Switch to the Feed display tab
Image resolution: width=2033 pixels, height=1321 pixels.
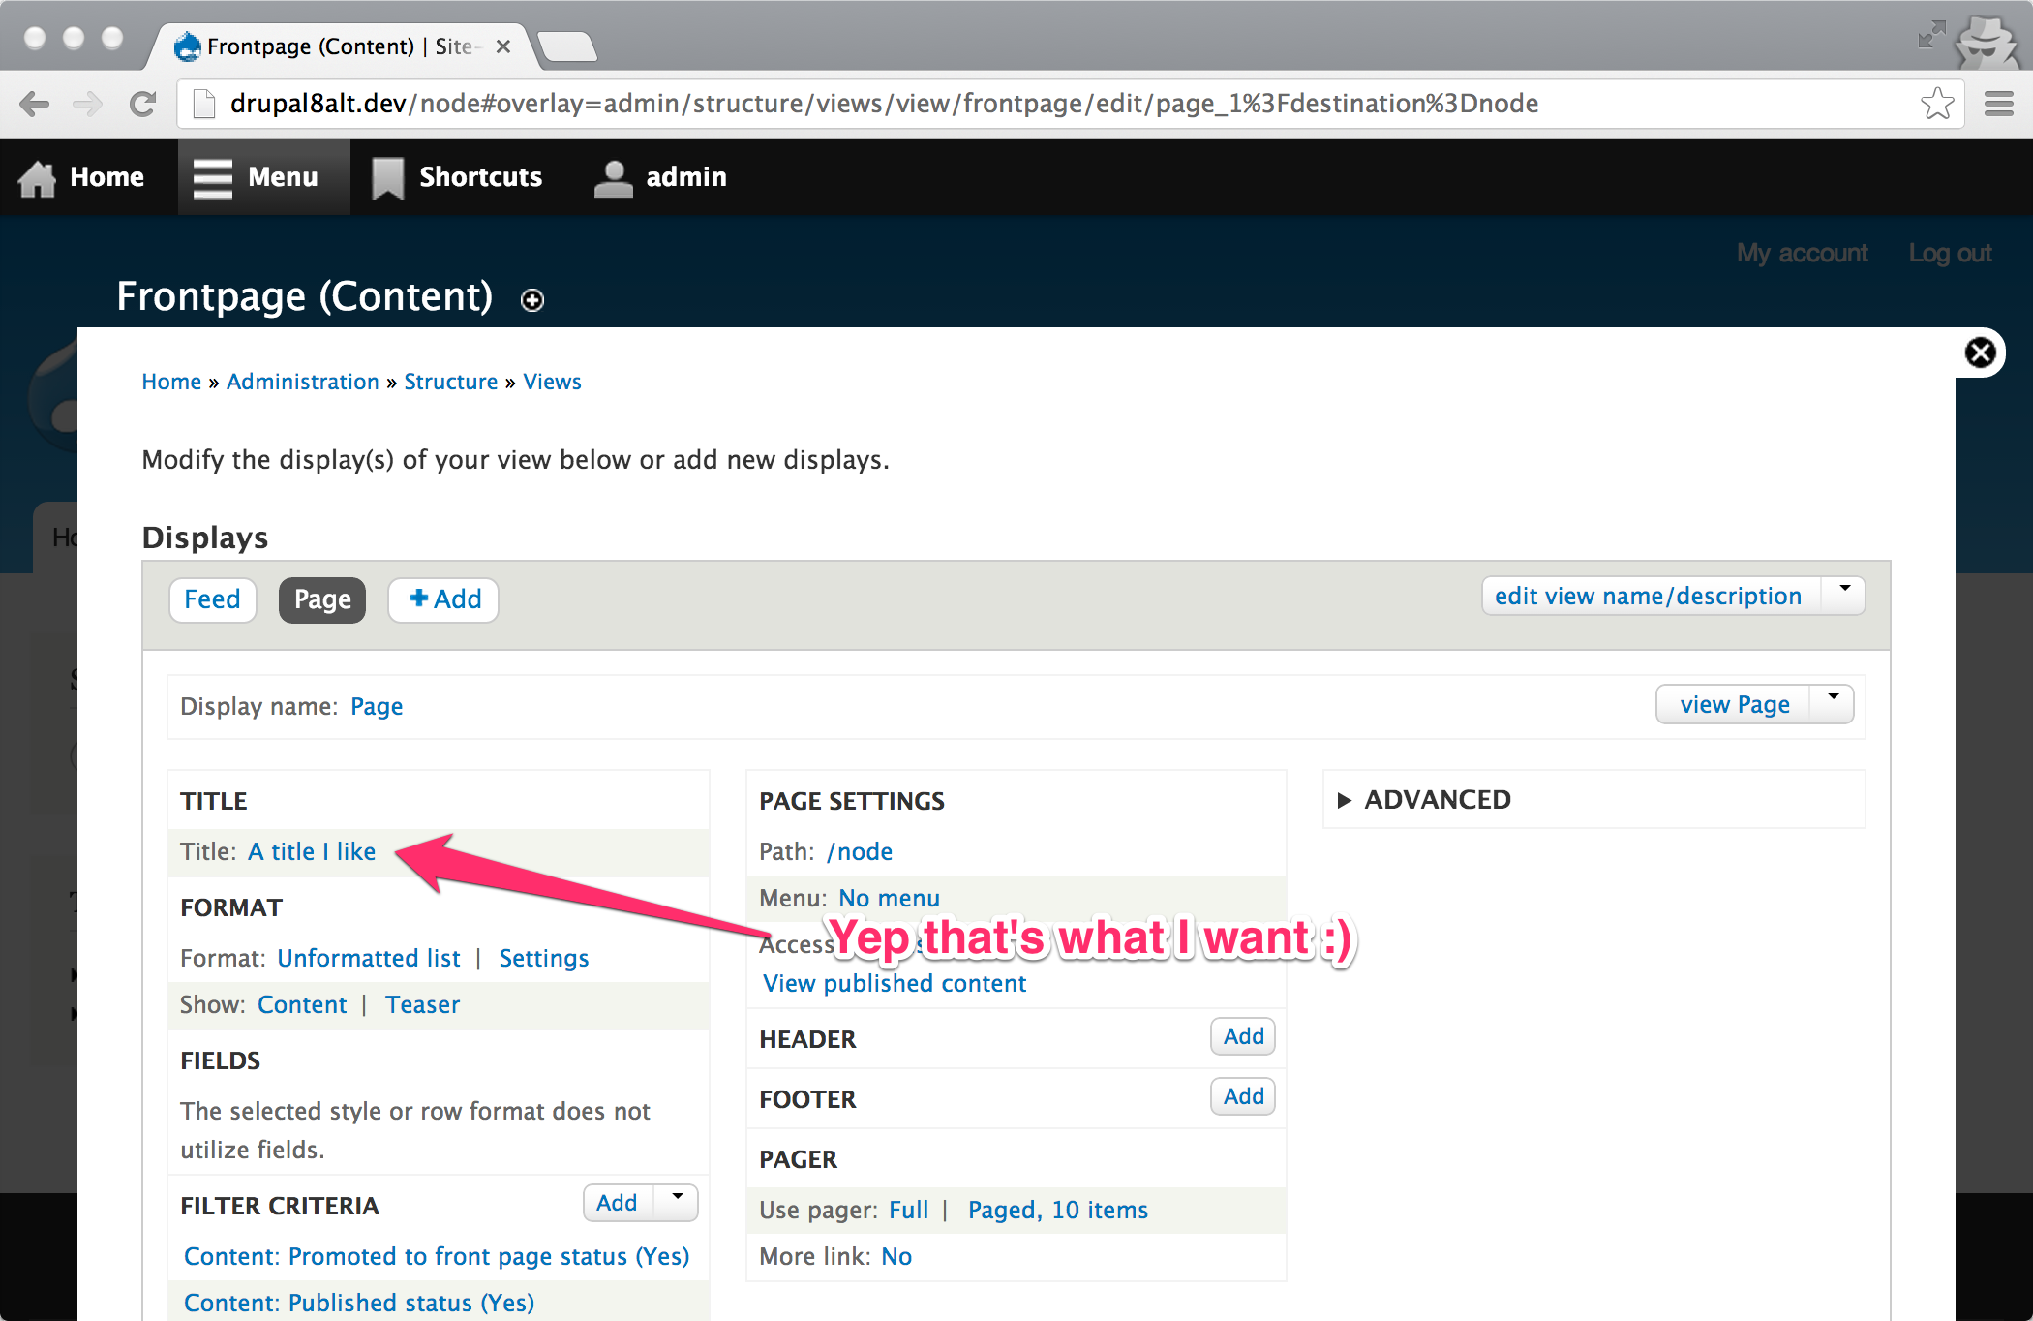point(213,599)
